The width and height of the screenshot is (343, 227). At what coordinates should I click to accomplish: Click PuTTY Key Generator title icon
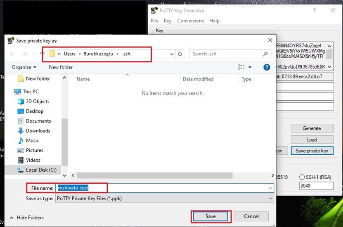[x=154, y=10]
